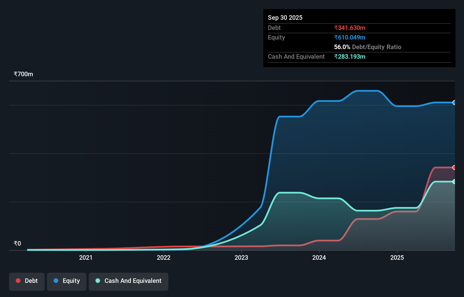Click the 2025 x-axis label

tap(397, 257)
